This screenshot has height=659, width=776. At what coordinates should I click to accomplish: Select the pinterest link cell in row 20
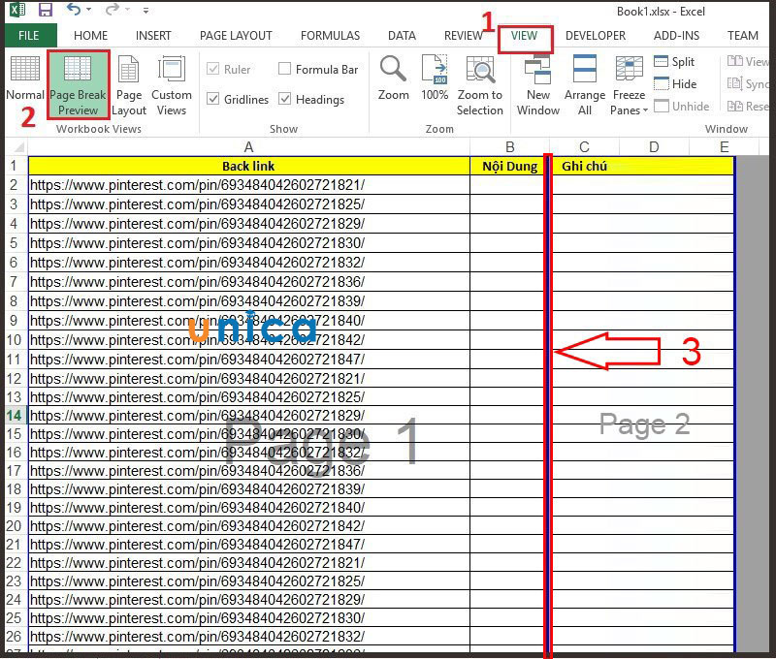249,525
